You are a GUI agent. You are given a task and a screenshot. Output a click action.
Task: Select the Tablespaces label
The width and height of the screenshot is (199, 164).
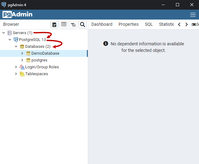(36, 74)
